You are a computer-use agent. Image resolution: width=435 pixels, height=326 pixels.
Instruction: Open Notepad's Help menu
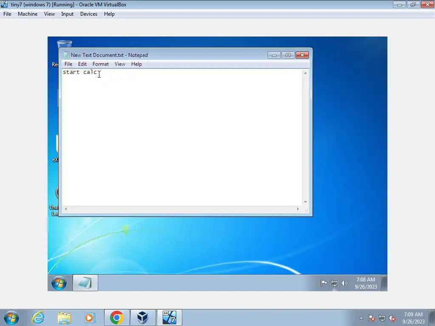click(136, 64)
